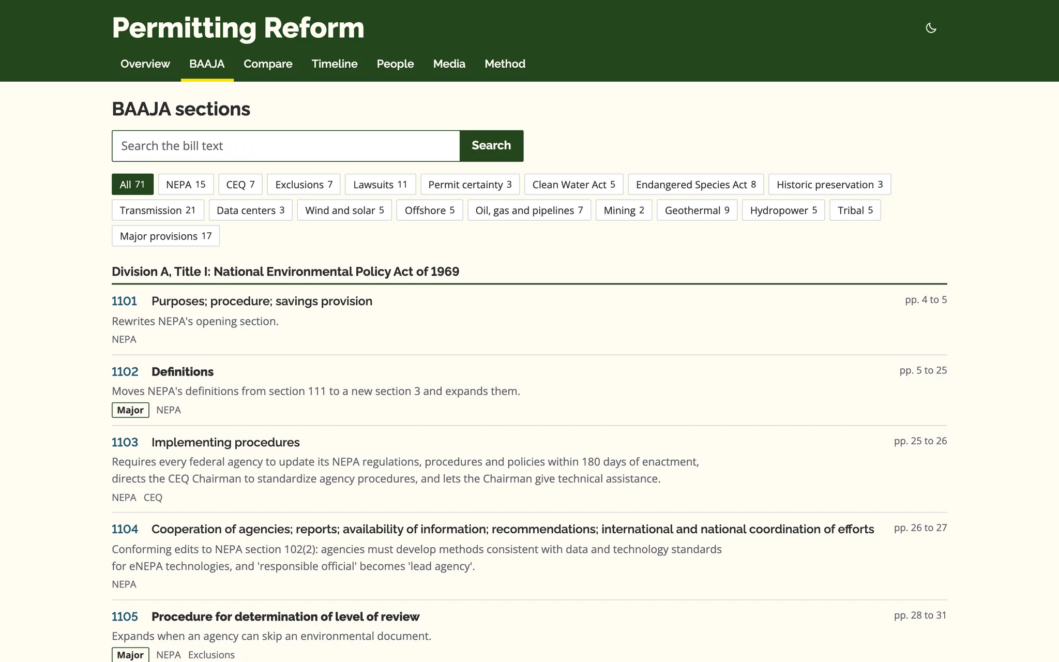Filter by Historic preservation 3
This screenshot has width=1059, height=662.
pos(829,185)
